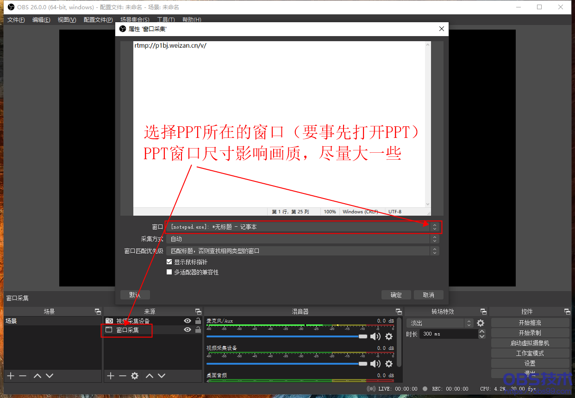The height and width of the screenshot is (398, 575).
Task: Select the 场景 item in scenes list
Action: [53, 321]
